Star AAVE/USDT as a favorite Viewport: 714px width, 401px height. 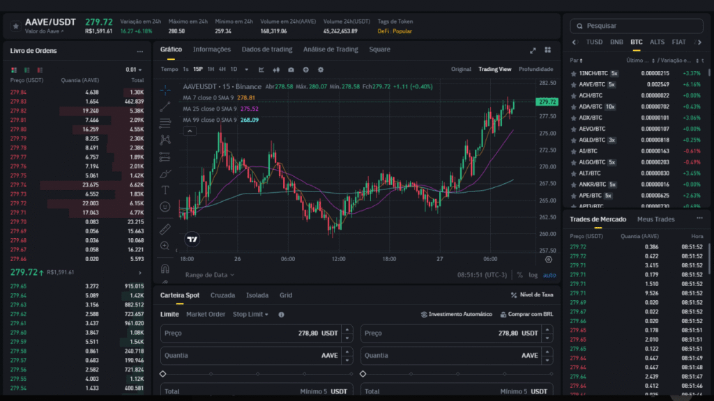[15, 26]
